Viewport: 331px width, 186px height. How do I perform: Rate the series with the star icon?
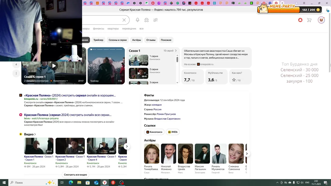[x=234, y=80]
